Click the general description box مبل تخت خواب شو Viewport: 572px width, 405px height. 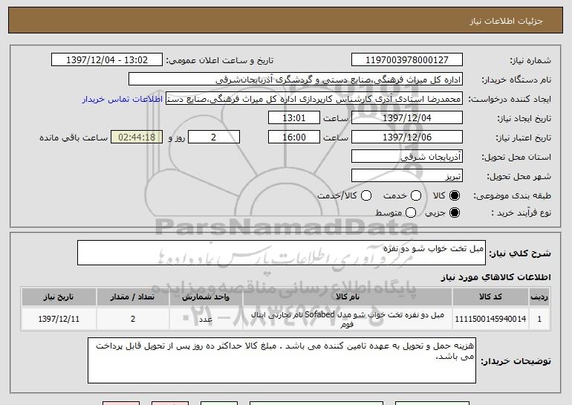pyautogui.click(x=282, y=253)
